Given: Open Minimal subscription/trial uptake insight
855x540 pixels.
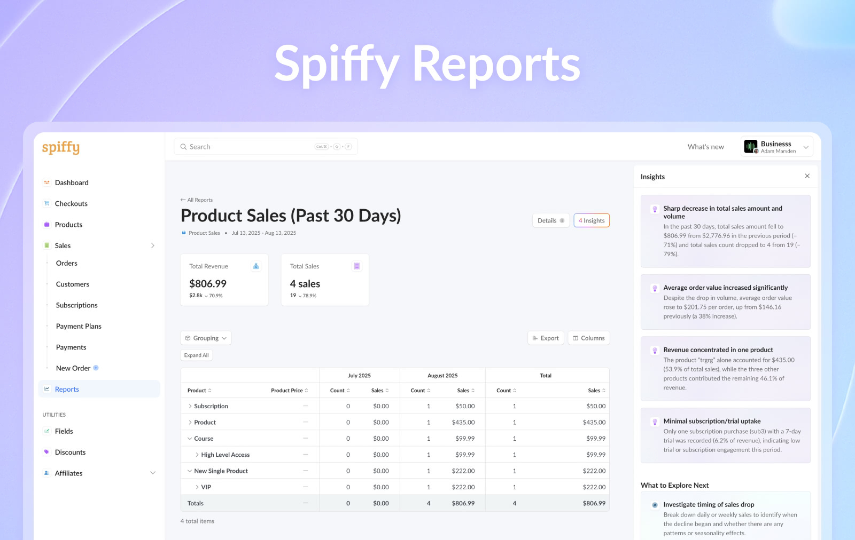Looking at the screenshot, I should [726, 435].
